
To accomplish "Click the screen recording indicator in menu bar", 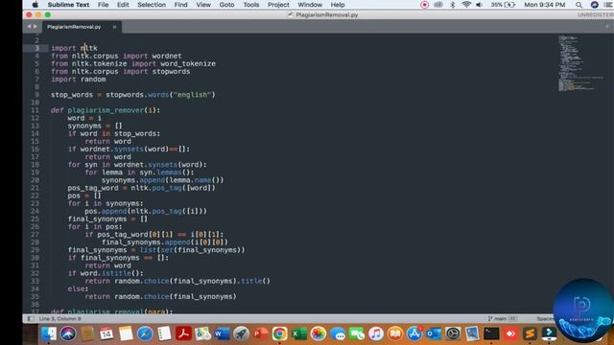I will pos(424,5).
